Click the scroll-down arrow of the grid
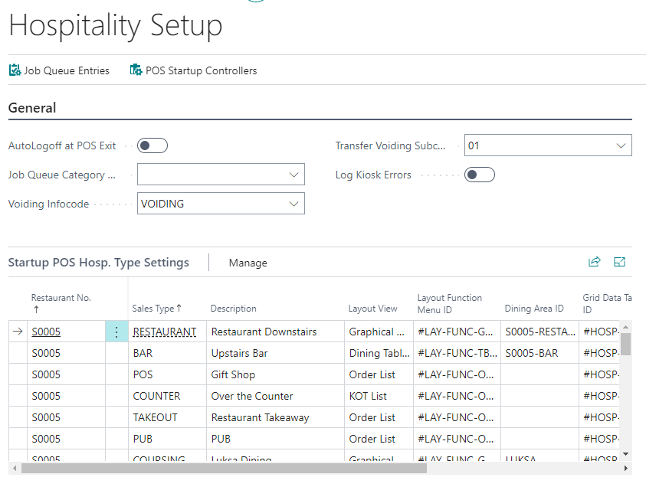 (x=626, y=454)
